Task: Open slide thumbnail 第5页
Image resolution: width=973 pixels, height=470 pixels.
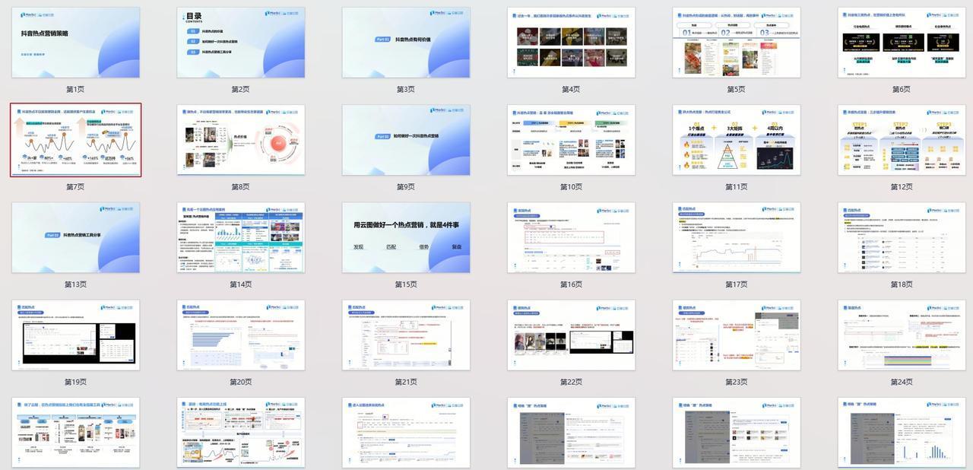Action: coord(737,43)
